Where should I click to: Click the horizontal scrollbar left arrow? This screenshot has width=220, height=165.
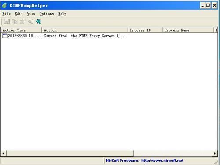point(4,154)
